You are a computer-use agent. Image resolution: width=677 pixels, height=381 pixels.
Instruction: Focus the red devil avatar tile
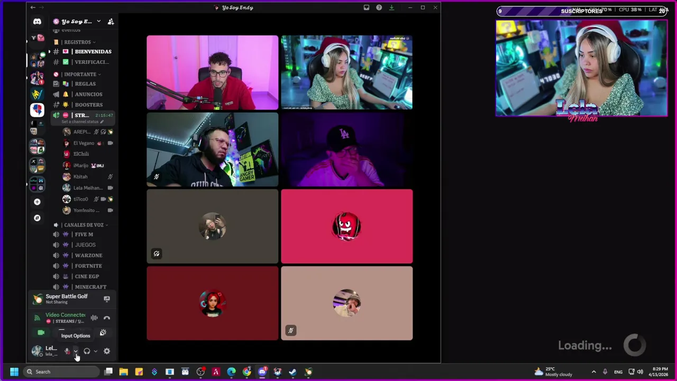coord(347,226)
